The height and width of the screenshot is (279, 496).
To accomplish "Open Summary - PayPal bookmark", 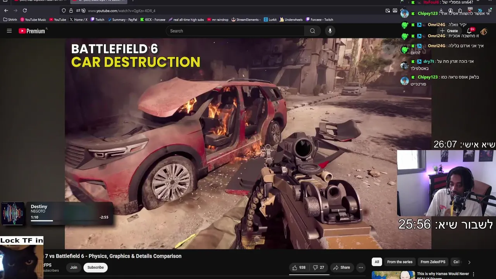I will (122, 20).
